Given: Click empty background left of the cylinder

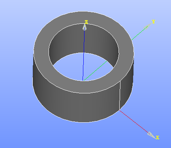Looking at the screenshot, I should (x=16, y=79).
